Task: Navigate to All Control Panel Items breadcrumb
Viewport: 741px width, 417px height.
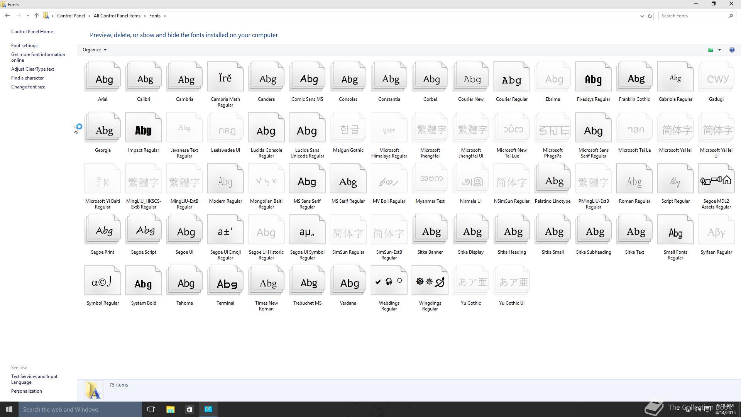Action: click(x=117, y=16)
